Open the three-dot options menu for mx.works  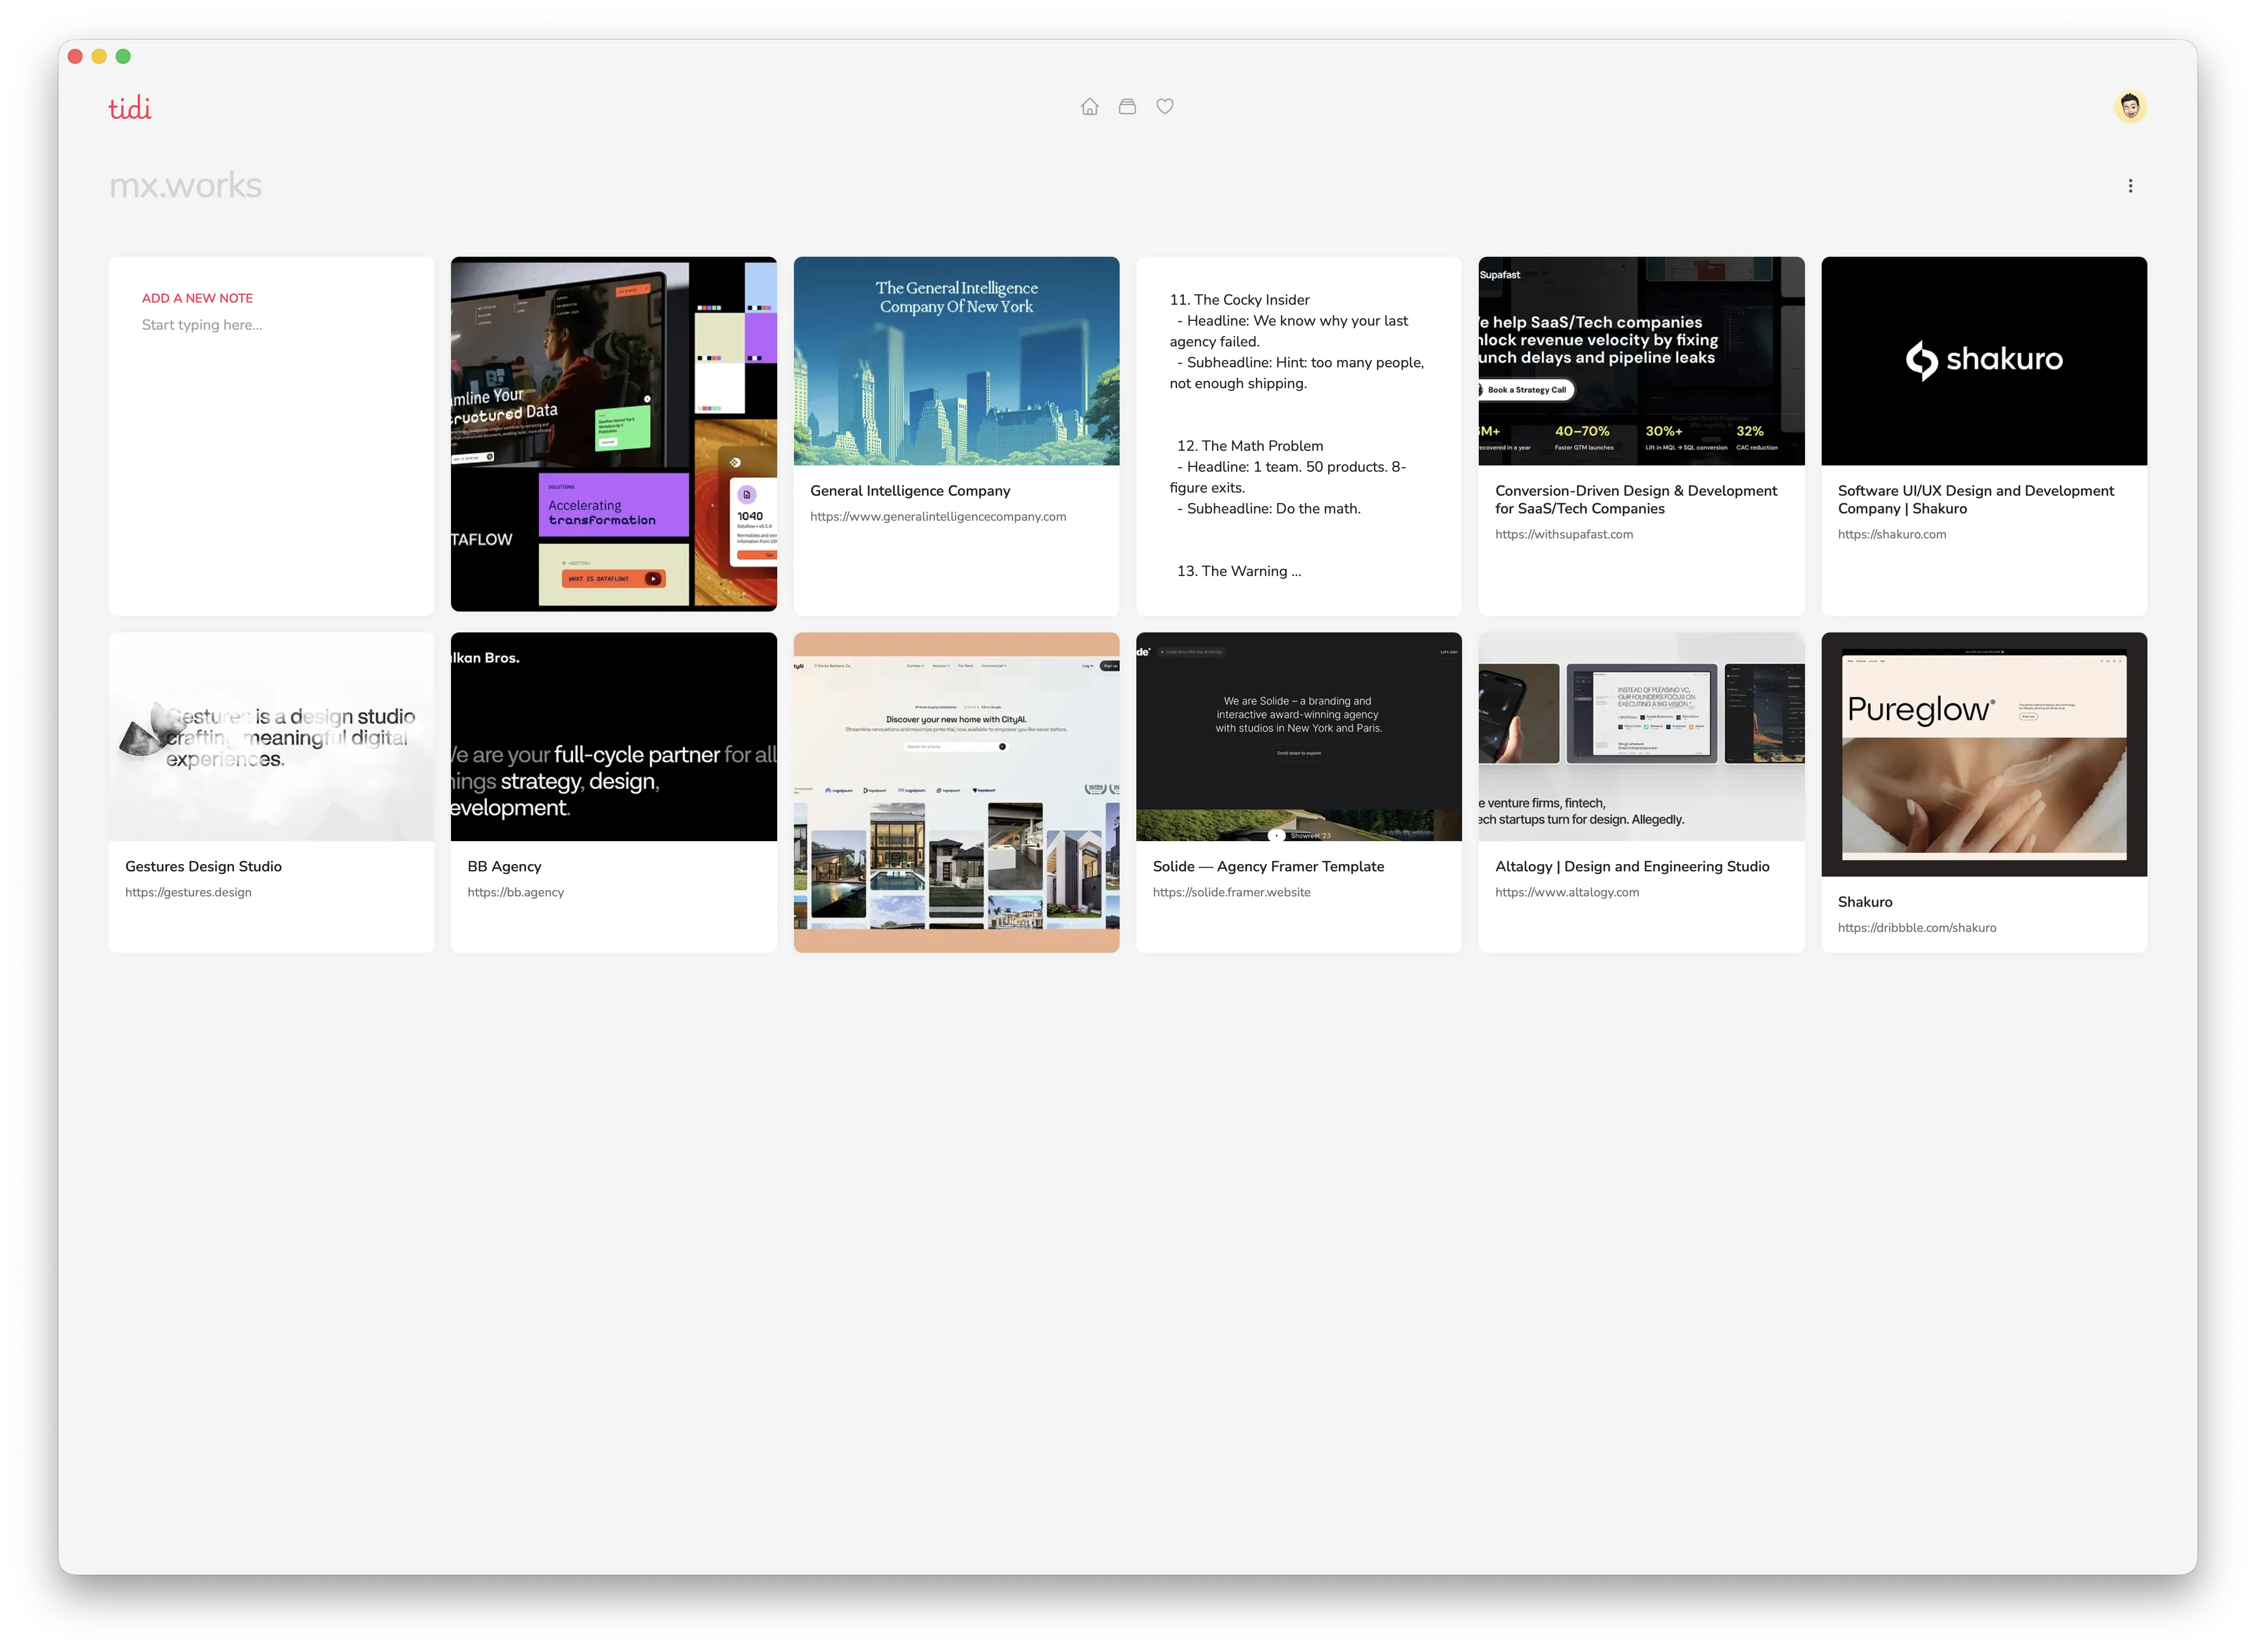point(2131,185)
